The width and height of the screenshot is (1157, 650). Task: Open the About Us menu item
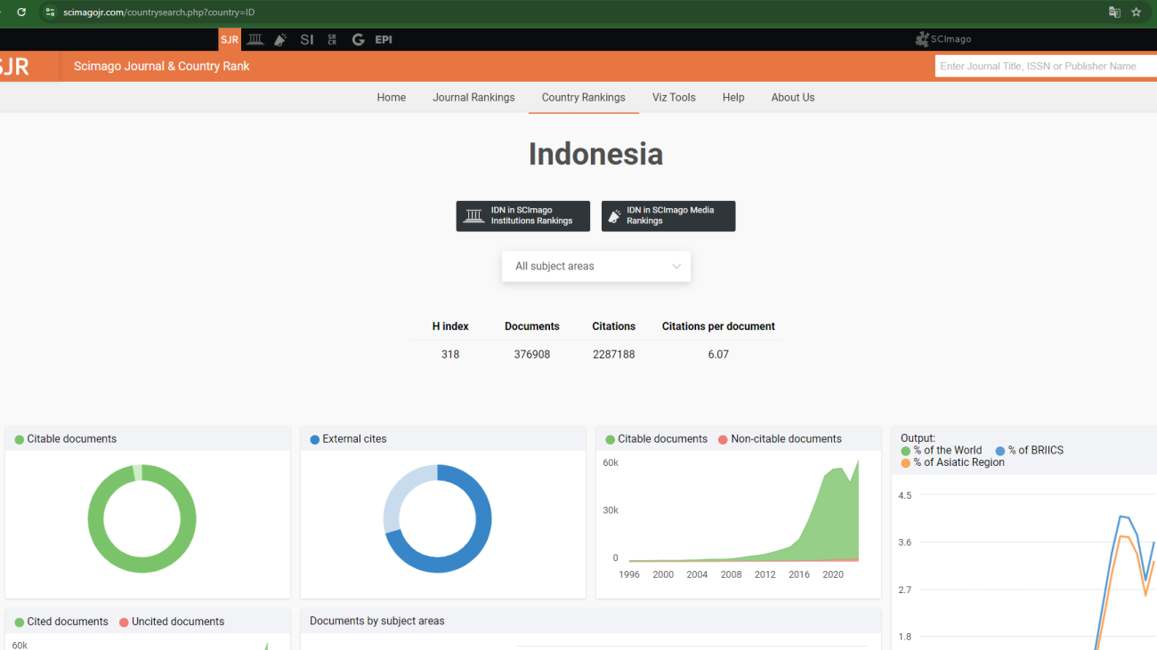793,98
